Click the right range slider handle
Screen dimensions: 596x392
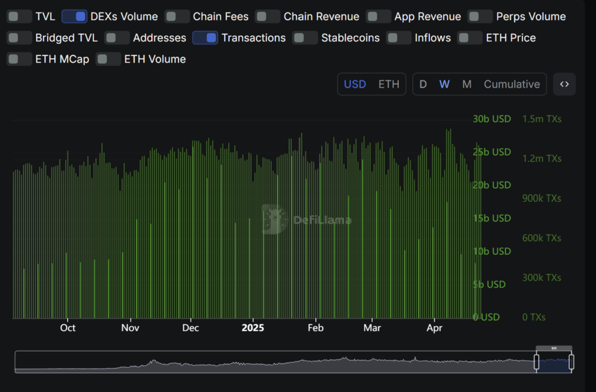pos(571,361)
